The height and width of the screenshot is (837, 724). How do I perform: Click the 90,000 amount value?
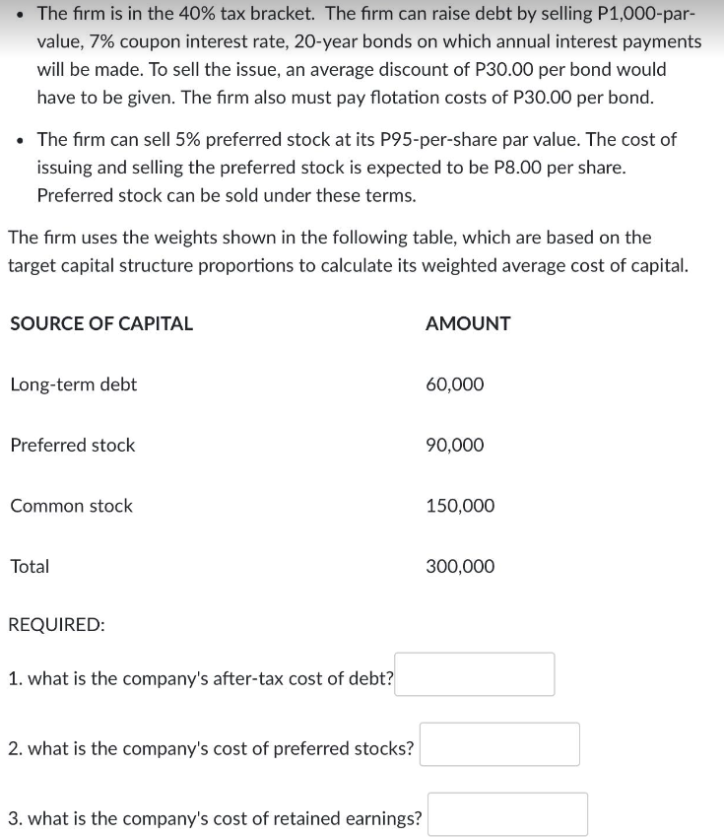tap(455, 445)
